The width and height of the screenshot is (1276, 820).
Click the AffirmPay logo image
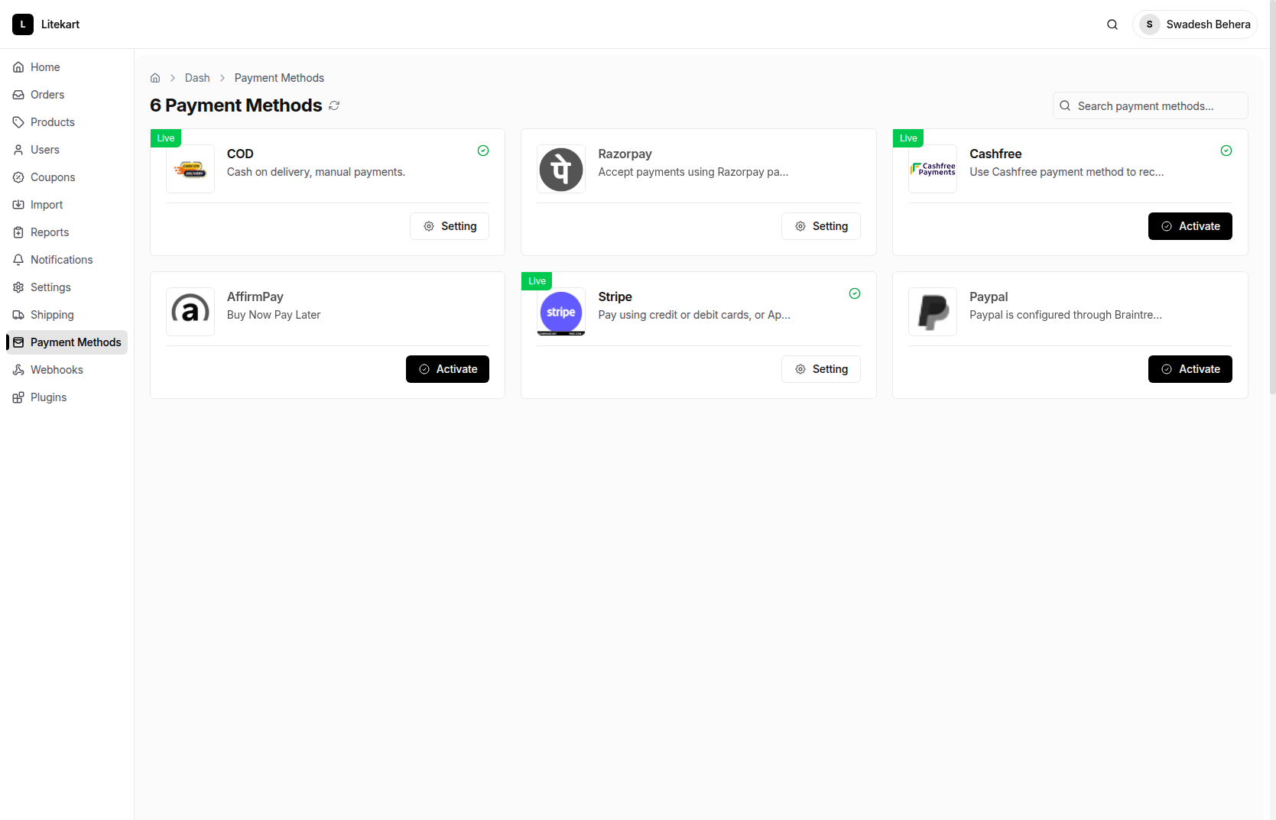(x=190, y=312)
